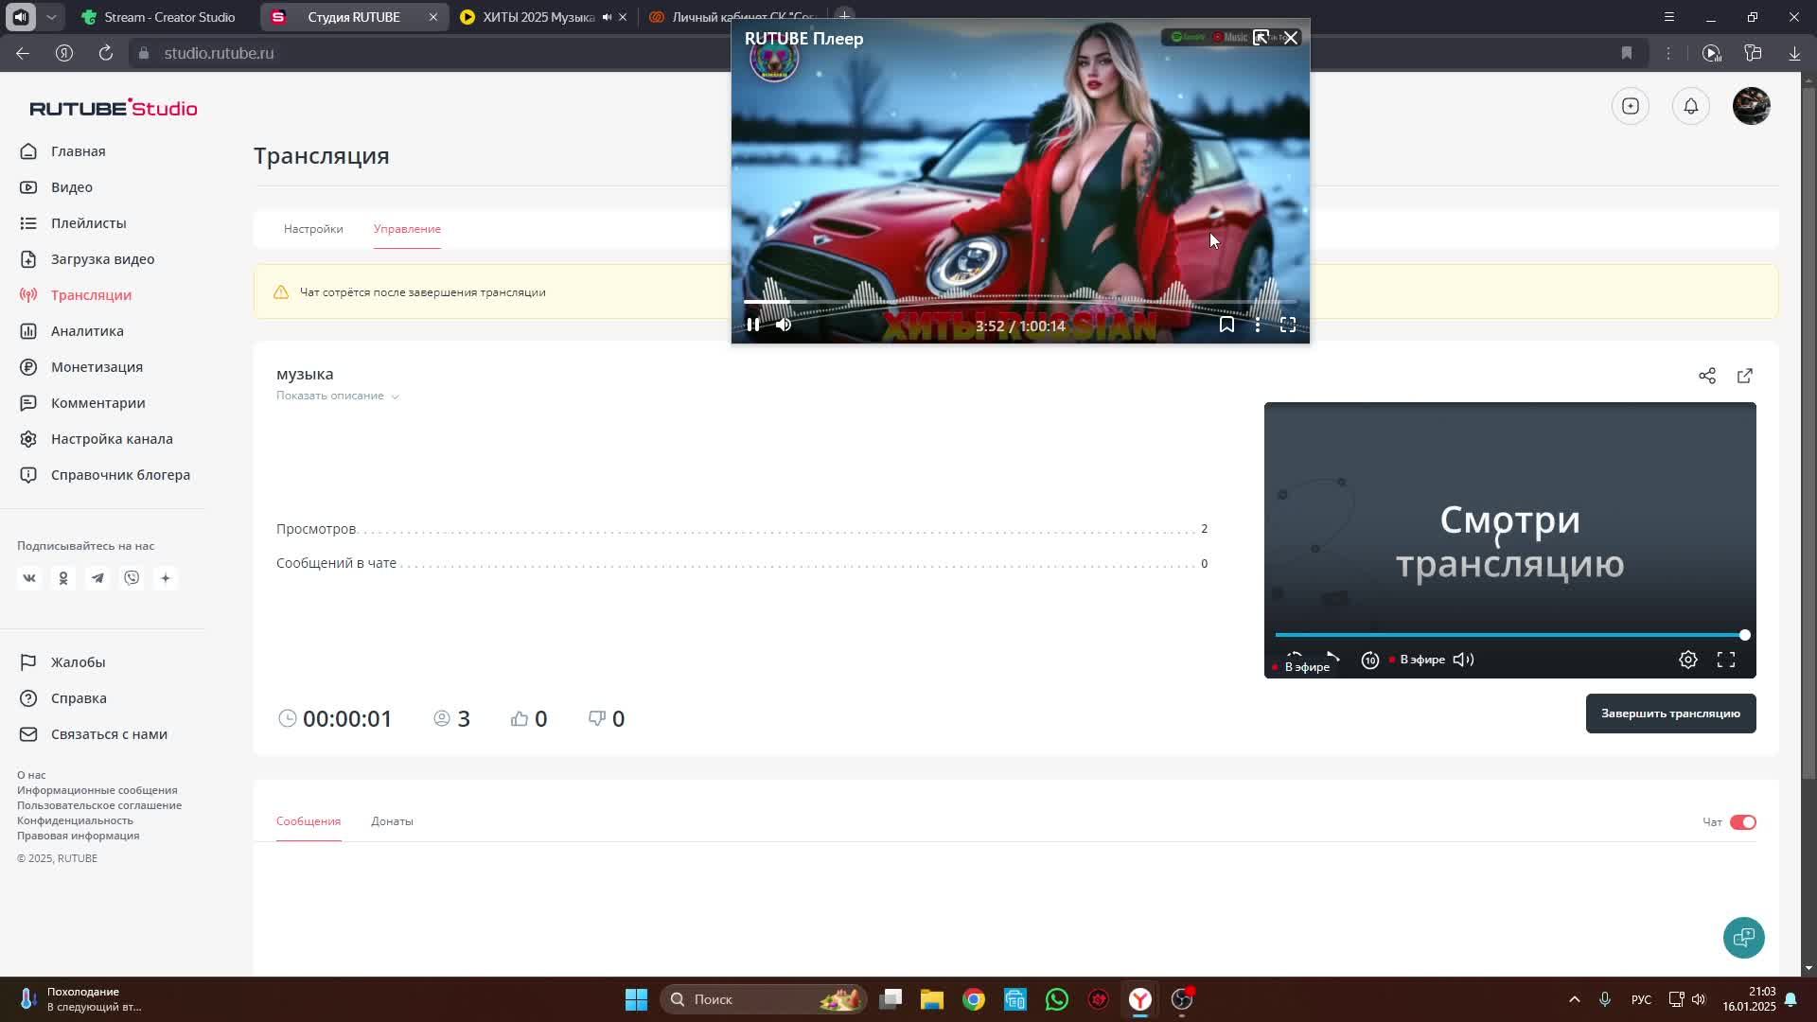Show hidden system tray icons
Image resolution: width=1817 pixels, height=1022 pixels.
pos(1575,999)
